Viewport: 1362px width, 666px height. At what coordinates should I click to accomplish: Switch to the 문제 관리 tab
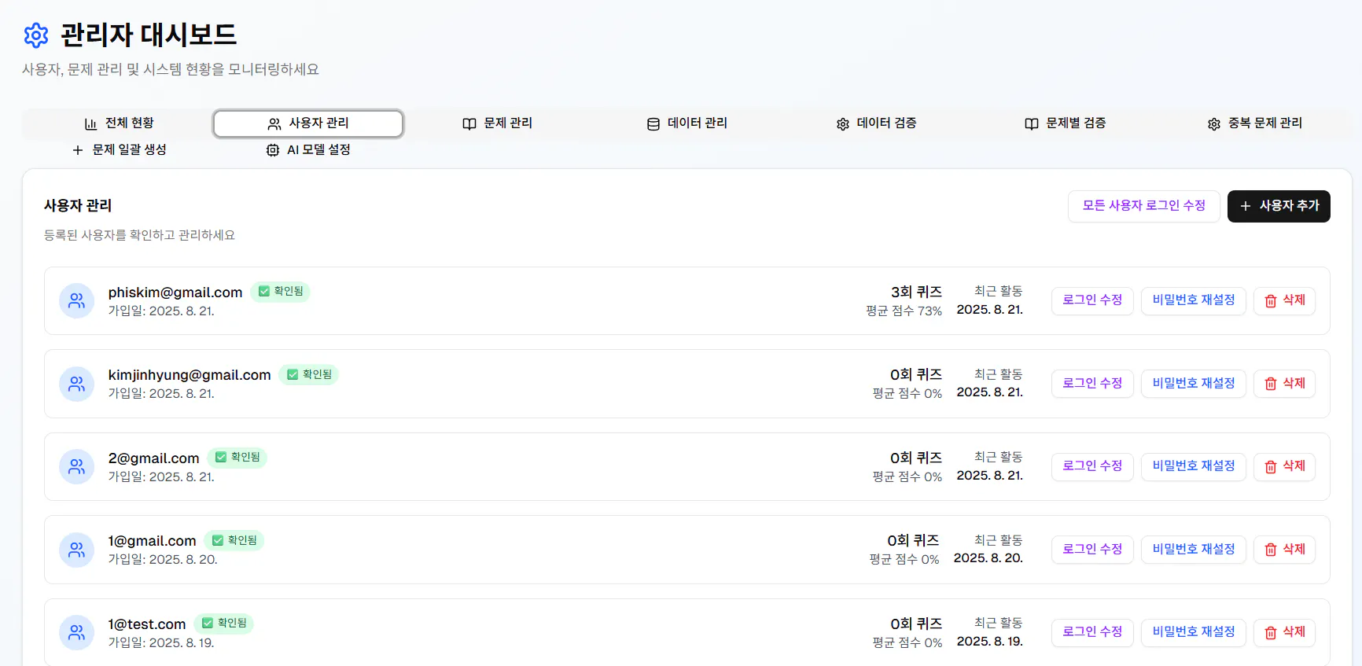[x=498, y=123]
